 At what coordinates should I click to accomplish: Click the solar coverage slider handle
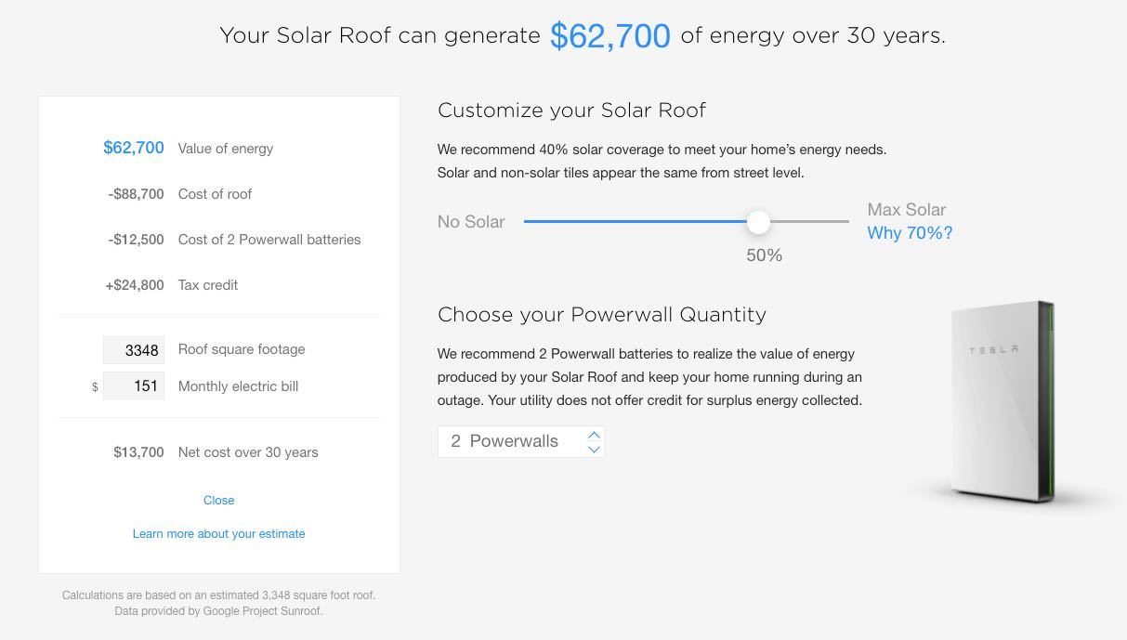click(x=758, y=221)
